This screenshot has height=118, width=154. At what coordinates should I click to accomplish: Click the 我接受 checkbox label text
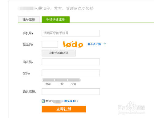click(49, 101)
